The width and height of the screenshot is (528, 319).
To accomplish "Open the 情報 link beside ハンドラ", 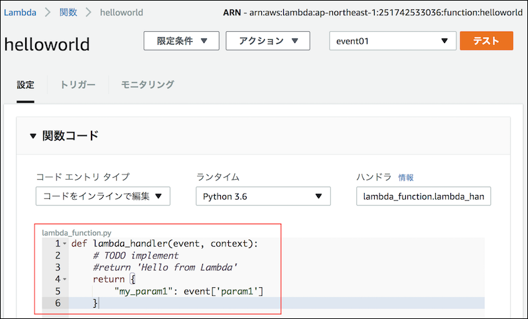I will point(405,178).
